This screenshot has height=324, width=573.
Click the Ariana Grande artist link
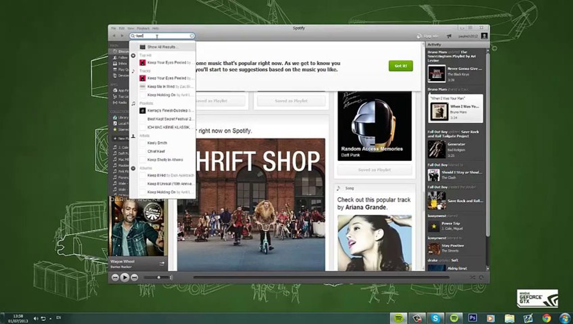(366, 207)
